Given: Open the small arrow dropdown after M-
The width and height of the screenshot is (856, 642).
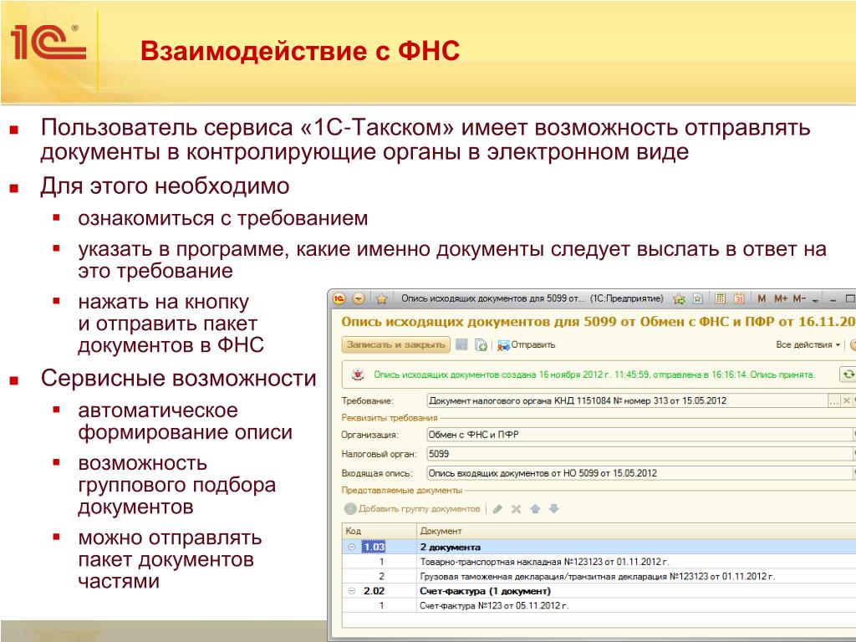Looking at the screenshot, I should click(816, 300).
